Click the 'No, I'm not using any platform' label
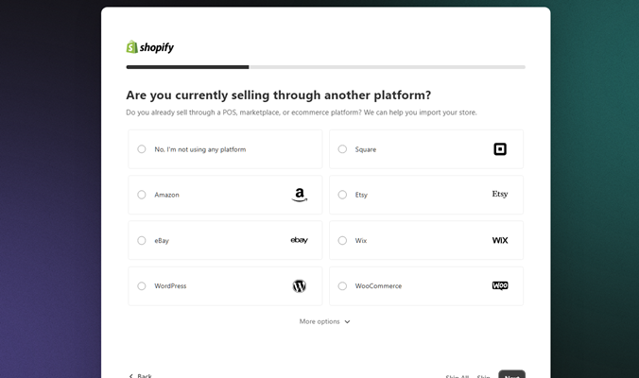Screen dimensions: 639x378 (200, 149)
